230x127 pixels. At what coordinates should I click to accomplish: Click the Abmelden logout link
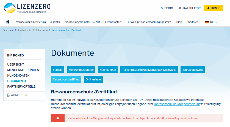pyautogui.click(x=17, y=95)
